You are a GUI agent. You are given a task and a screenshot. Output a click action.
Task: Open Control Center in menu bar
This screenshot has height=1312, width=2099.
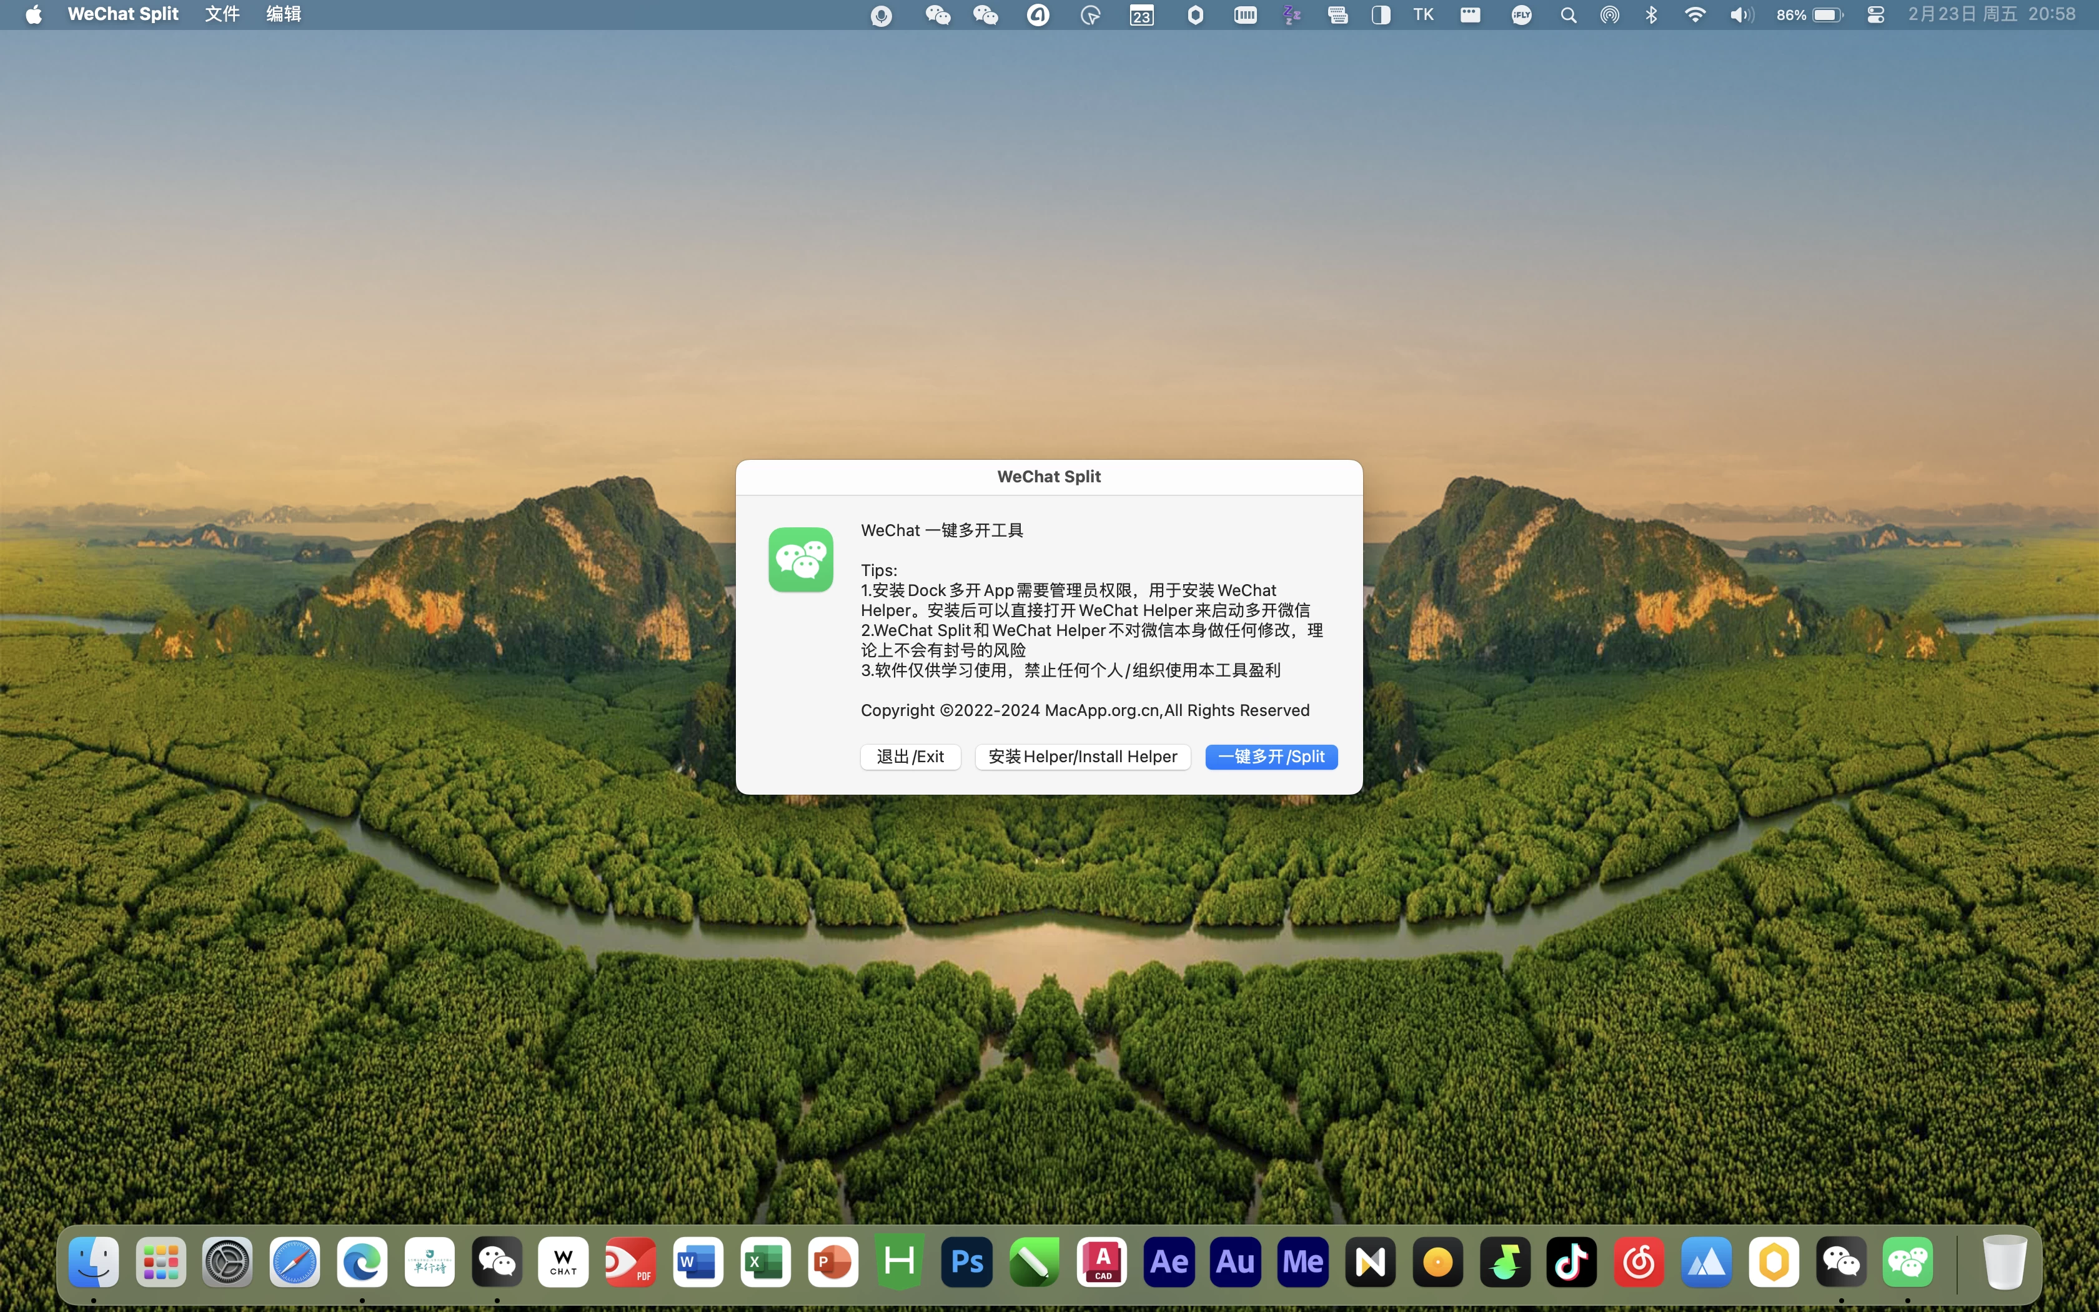click(x=1875, y=15)
